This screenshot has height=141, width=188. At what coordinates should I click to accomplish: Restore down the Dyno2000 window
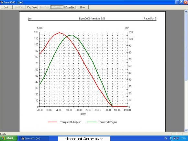[181, 2]
